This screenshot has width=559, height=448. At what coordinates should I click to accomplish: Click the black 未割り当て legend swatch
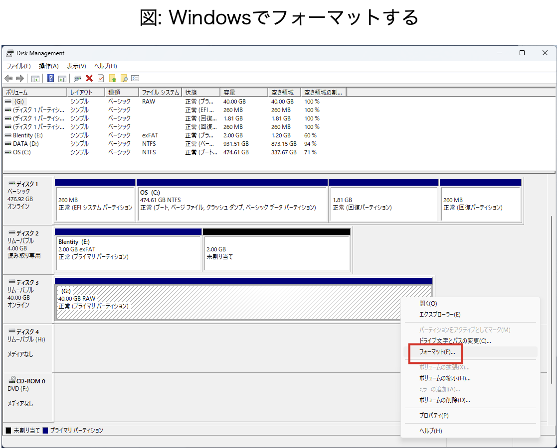(8, 431)
